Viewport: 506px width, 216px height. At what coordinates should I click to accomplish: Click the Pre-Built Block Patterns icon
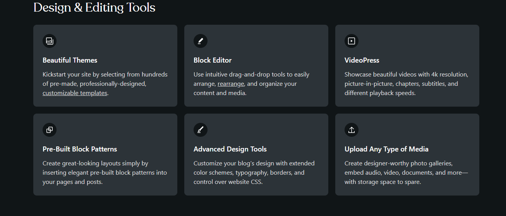[50, 130]
